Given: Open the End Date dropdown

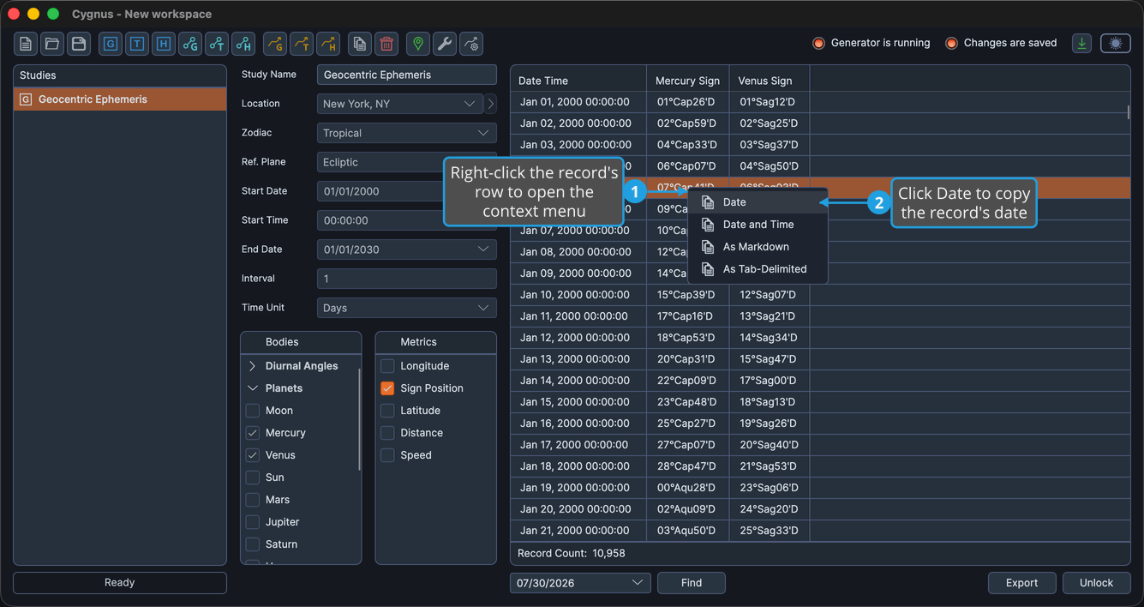Looking at the screenshot, I should point(407,249).
